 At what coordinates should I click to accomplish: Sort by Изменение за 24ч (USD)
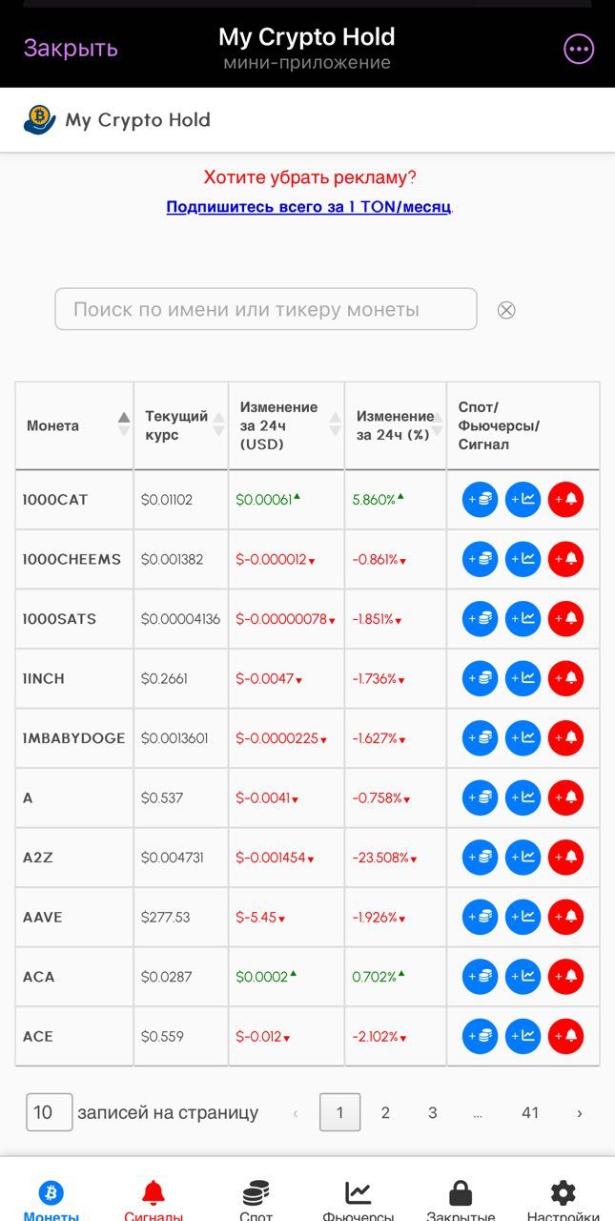[x=335, y=425]
